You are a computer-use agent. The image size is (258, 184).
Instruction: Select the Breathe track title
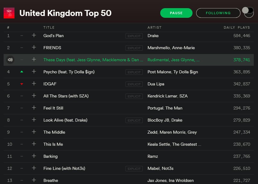[x=51, y=180]
